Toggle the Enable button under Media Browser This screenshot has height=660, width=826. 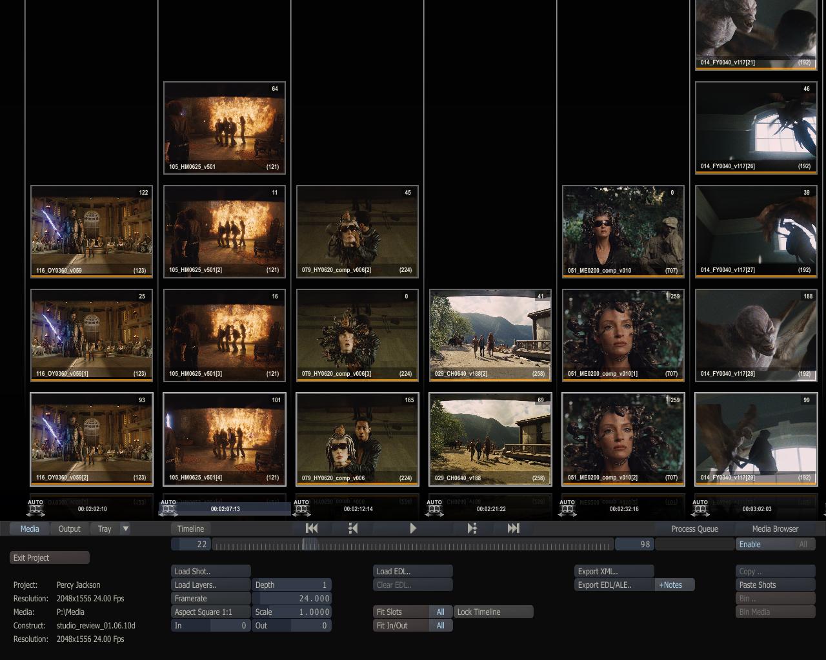coord(765,545)
